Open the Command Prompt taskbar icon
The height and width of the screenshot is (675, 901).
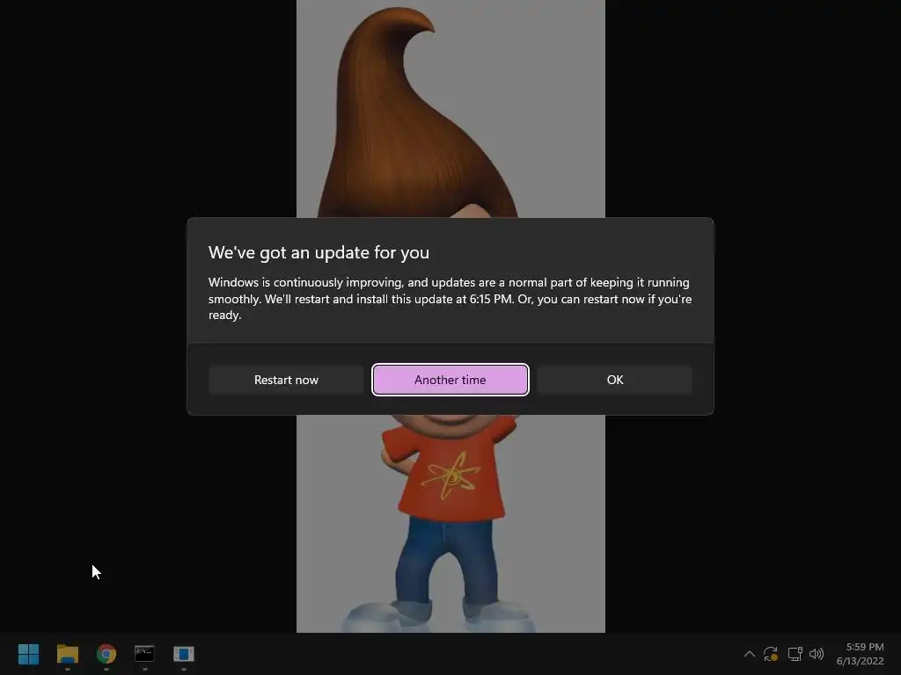[145, 654]
